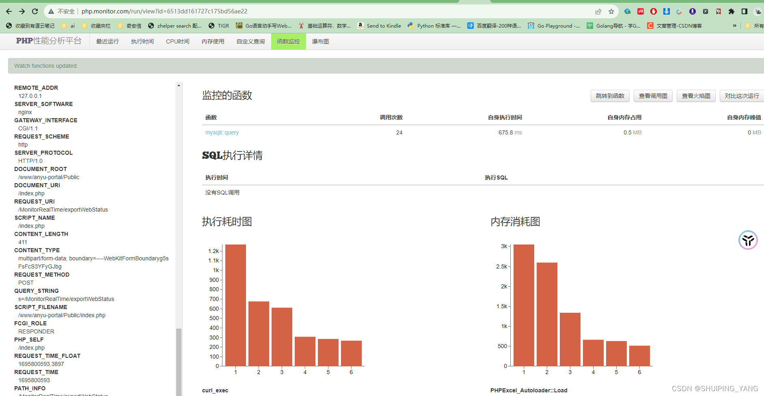Open the purple download extension
The height and width of the screenshot is (396, 764).
[x=693, y=11]
